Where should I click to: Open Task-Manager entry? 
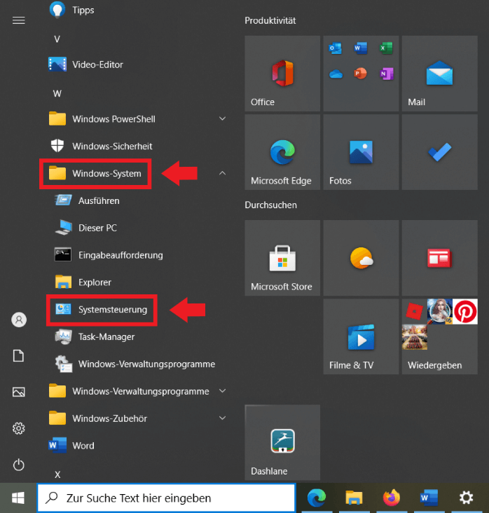tap(106, 337)
